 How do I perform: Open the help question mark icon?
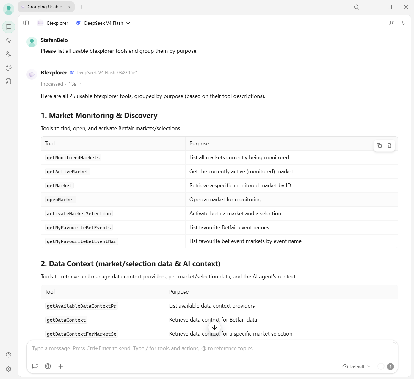pyautogui.click(x=9, y=355)
